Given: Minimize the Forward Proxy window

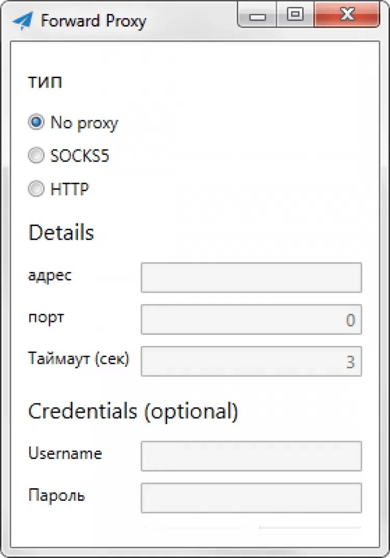Looking at the screenshot, I should pos(257,16).
